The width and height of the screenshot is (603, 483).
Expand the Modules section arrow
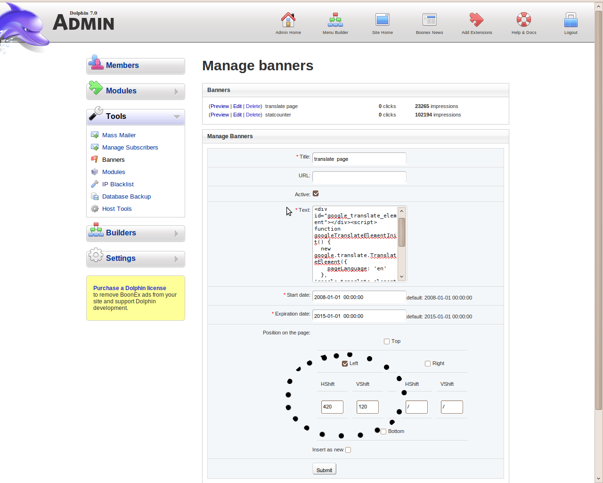pos(177,92)
